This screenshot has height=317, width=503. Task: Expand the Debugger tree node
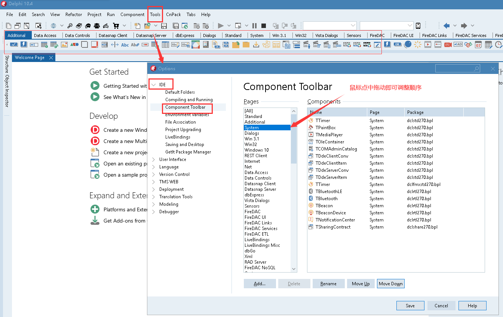click(154, 212)
